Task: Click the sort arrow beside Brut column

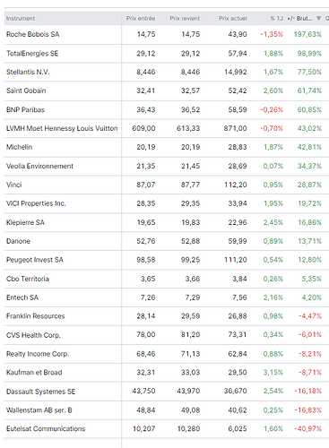Action: tap(319, 19)
